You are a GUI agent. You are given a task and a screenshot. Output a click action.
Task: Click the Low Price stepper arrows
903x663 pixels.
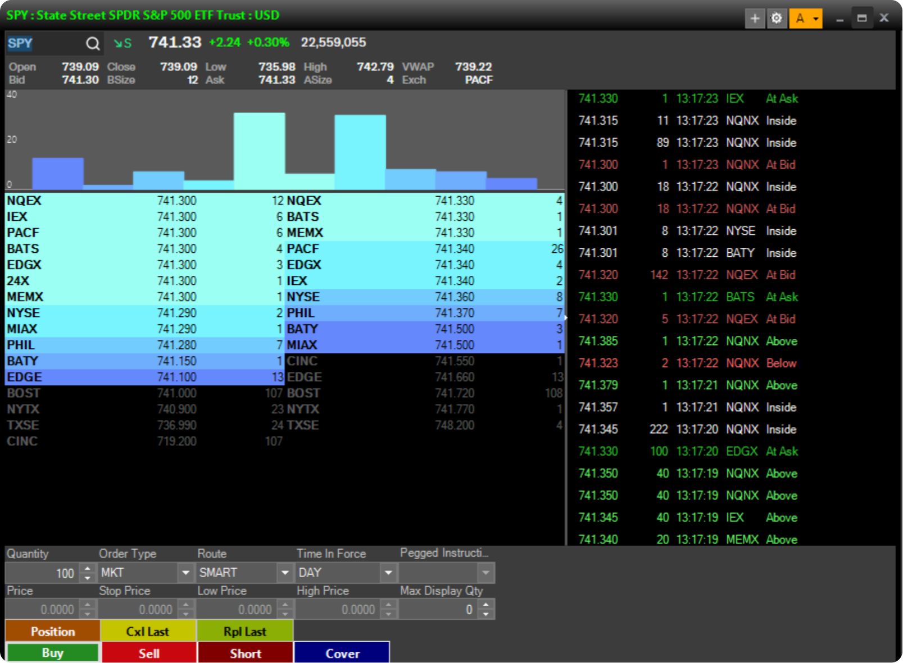(x=285, y=610)
